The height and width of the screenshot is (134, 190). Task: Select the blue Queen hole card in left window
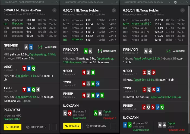pos(31,47)
